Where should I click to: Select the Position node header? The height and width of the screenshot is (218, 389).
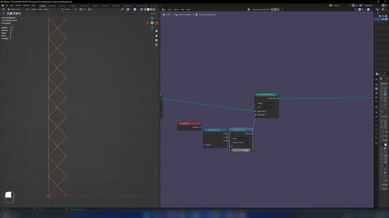click(189, 124)
